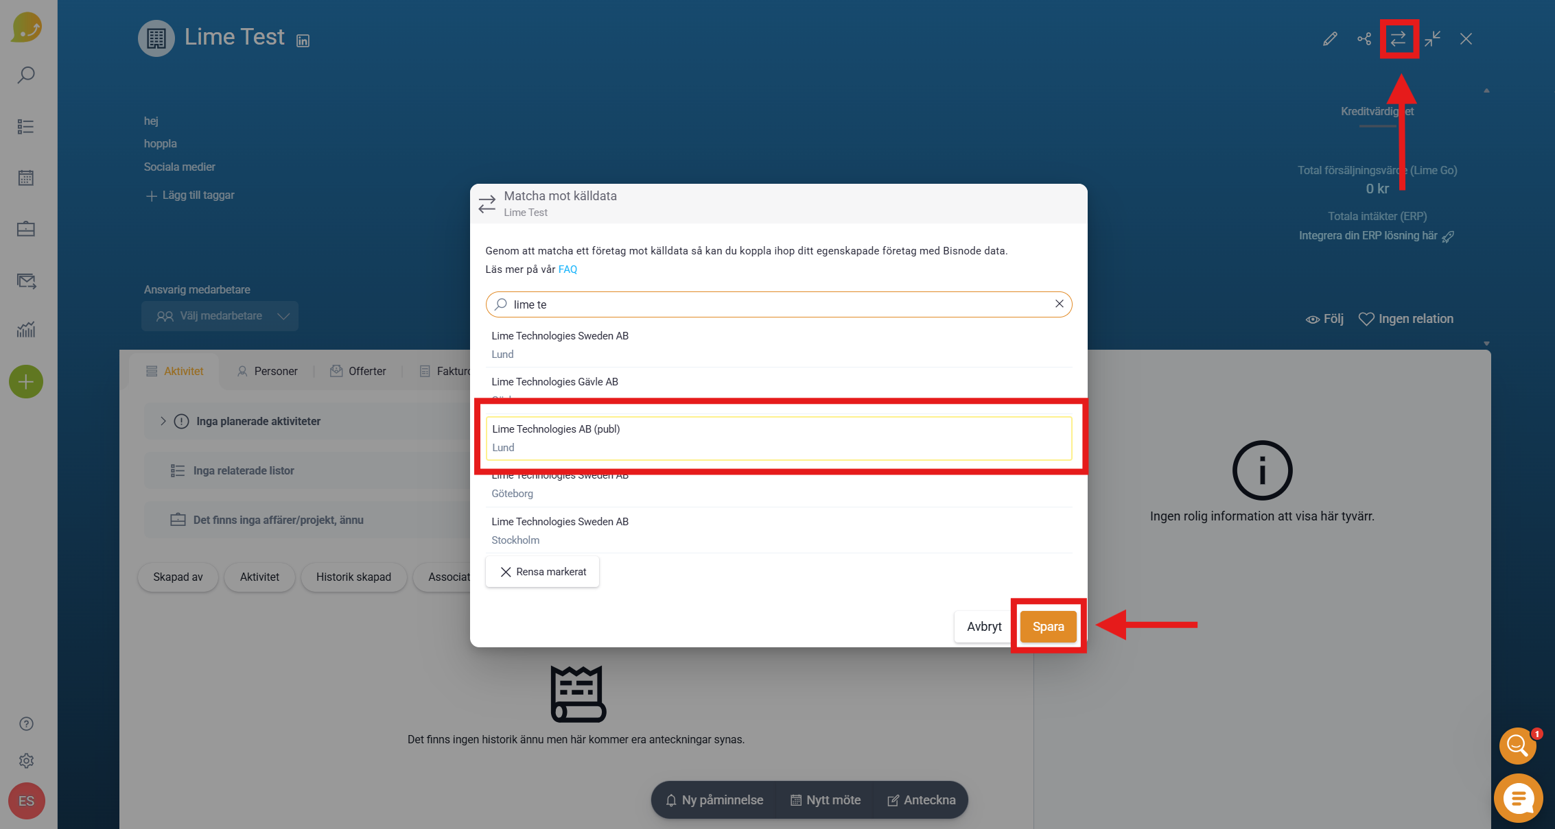This screenshot has width=1555, height=829.
Task: Switch to the Offerter tab
Action: click(x=358, y=371)
